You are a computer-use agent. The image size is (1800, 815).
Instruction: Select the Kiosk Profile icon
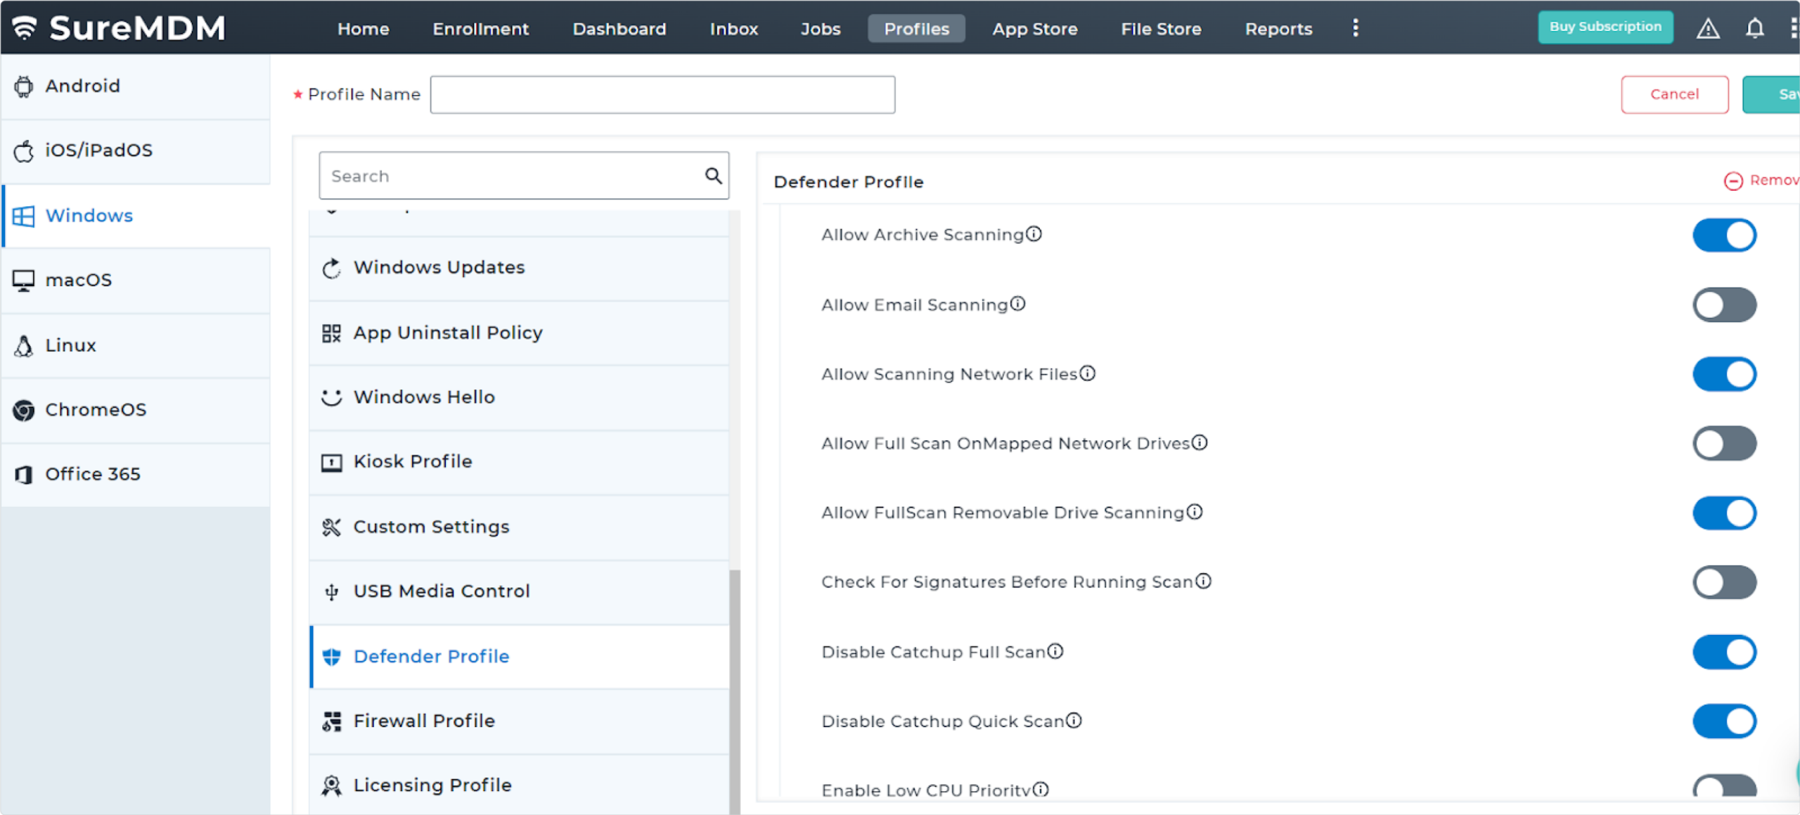point(330,461)
